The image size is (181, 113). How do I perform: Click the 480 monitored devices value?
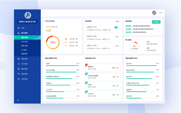[148, 48]
